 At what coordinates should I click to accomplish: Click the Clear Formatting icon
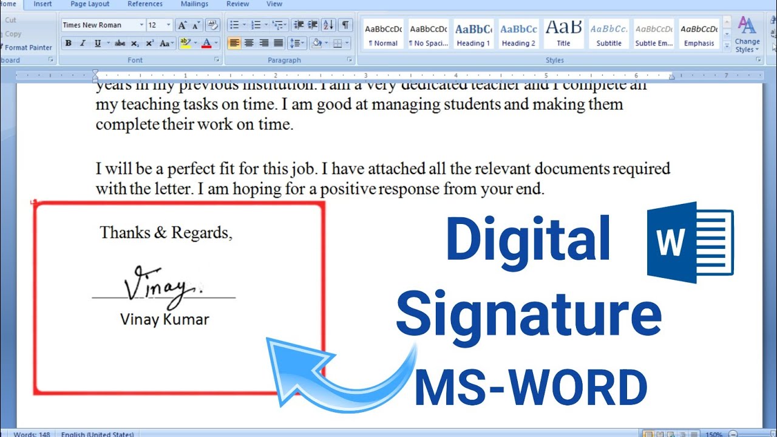[212, 25]
